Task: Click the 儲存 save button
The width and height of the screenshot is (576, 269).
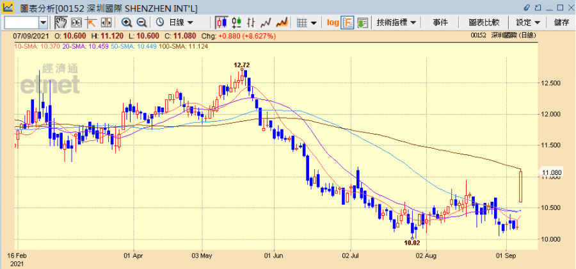Action: 562,22
